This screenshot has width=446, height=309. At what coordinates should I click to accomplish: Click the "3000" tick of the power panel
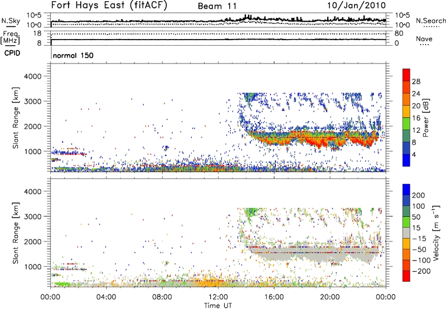[x=32, y=102]
